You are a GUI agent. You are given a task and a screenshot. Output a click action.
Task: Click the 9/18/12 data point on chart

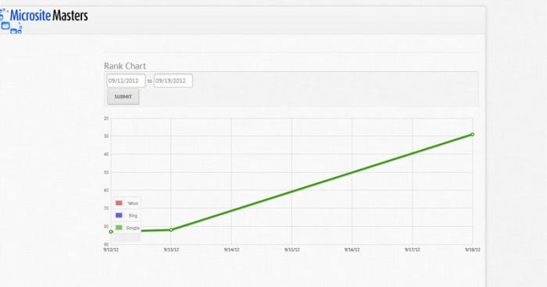(472, 134)
